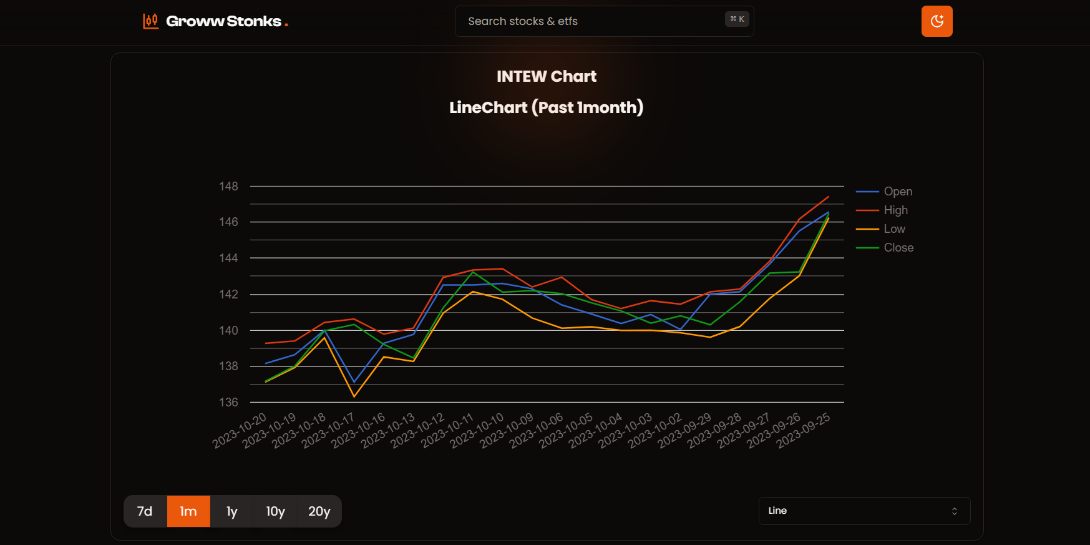The image size is (1090, 545).
Task: Click the 2023-10-06 date axis label
Action: coord(537,430)
